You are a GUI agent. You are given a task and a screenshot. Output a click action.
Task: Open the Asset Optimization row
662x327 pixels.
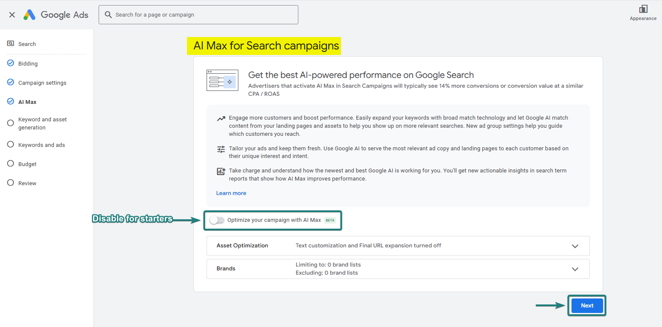point(398,246)
